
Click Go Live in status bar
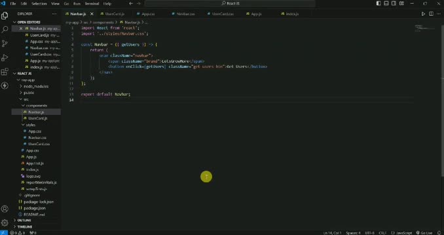pos(424,233)
